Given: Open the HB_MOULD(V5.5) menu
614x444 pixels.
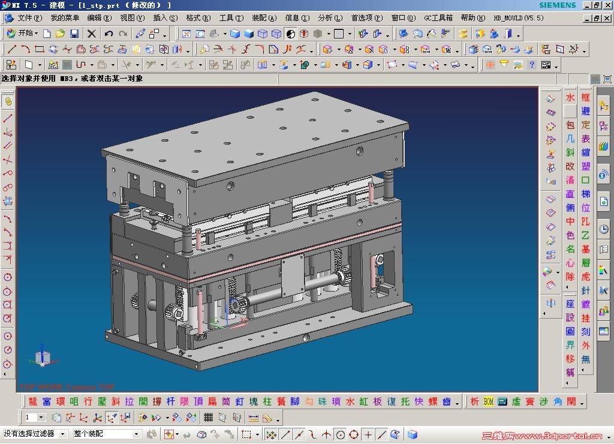Looking at the screenshot, I should 519,18.
